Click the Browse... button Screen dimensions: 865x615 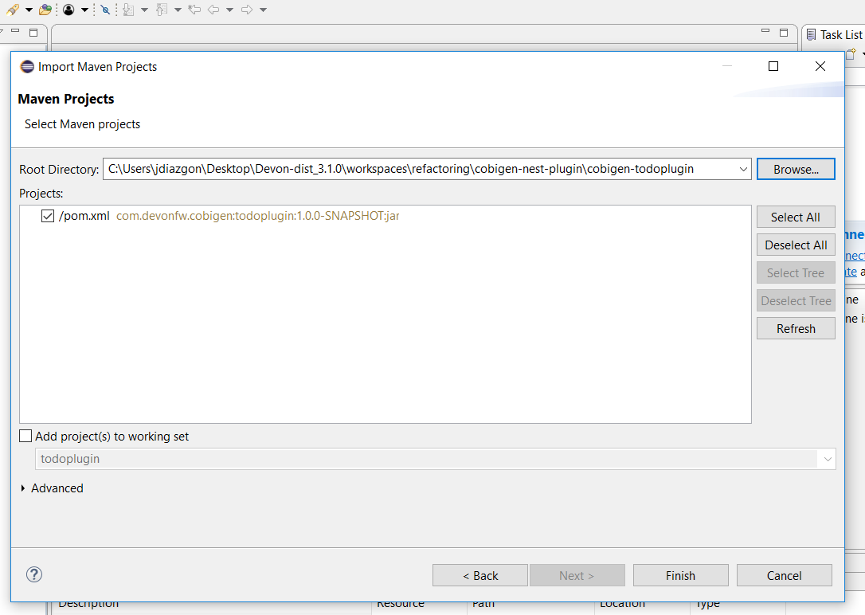(796, 169)
